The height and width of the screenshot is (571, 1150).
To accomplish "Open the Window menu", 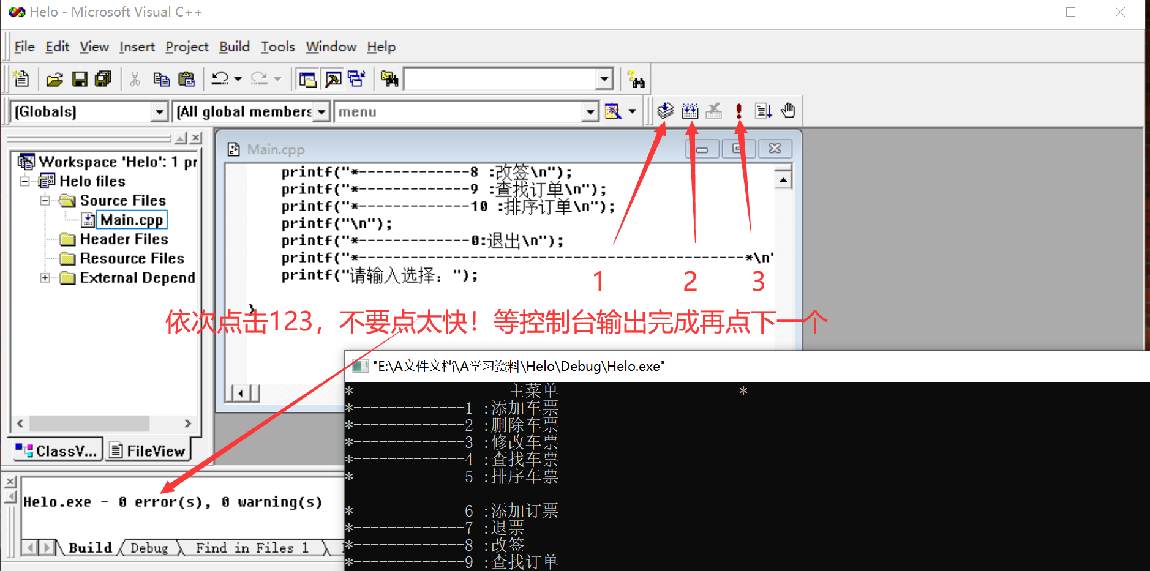I will click(x=331, y=47).
